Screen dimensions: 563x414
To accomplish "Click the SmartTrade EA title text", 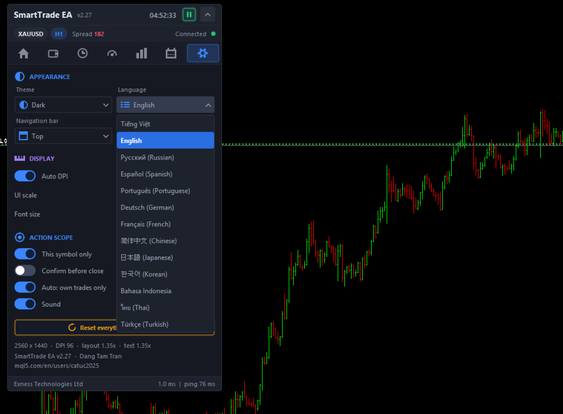I will click(x=43, y=14).
